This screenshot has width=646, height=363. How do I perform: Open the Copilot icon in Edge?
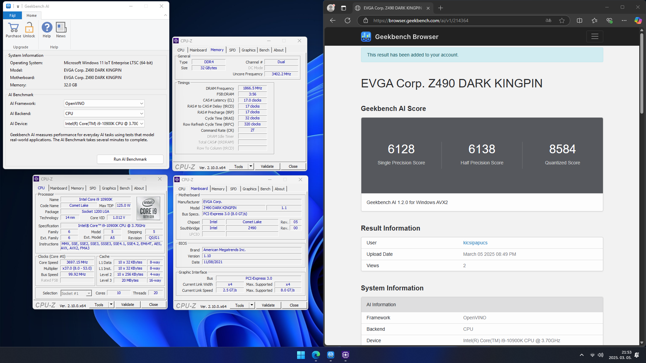tap(638, 21)
